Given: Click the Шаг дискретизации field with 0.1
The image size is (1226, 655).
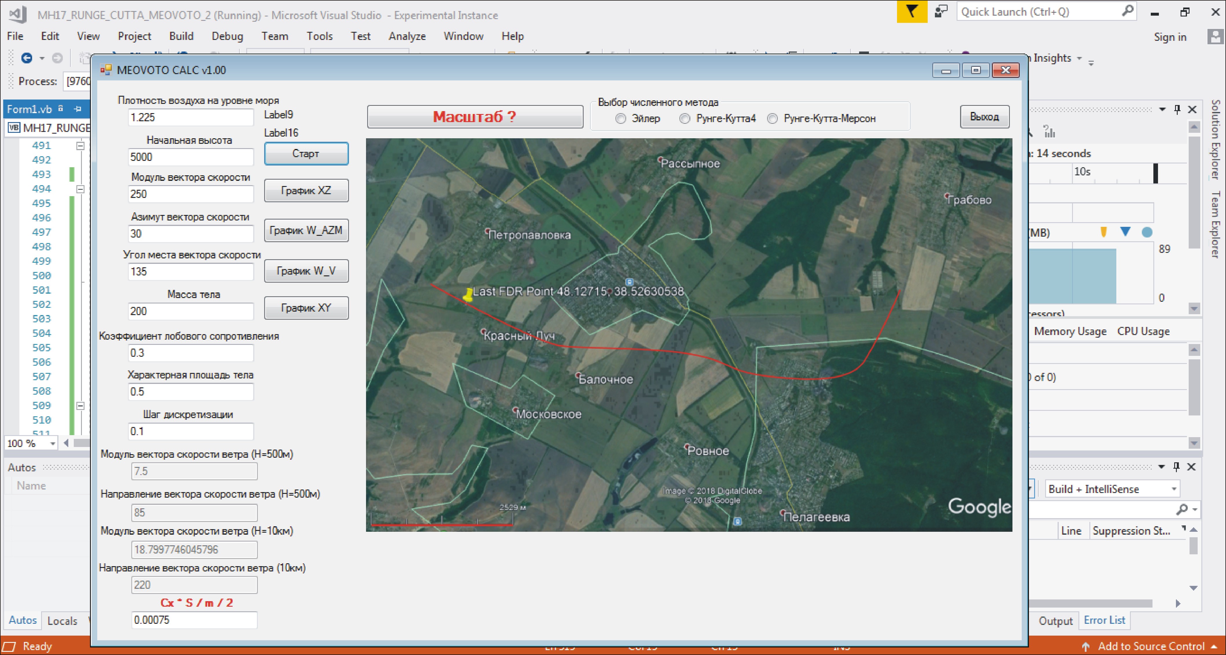Looking at the screenshot, I should click(190, 431).
